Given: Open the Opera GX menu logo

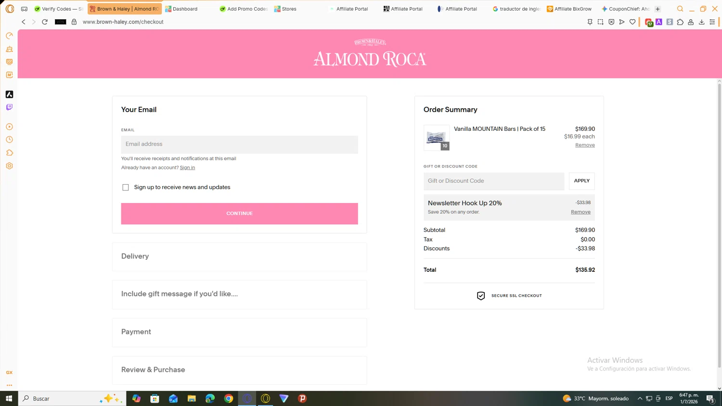Looking at the screenshot, I should (10, 9).
